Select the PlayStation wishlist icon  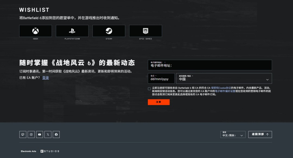point(72,31)
